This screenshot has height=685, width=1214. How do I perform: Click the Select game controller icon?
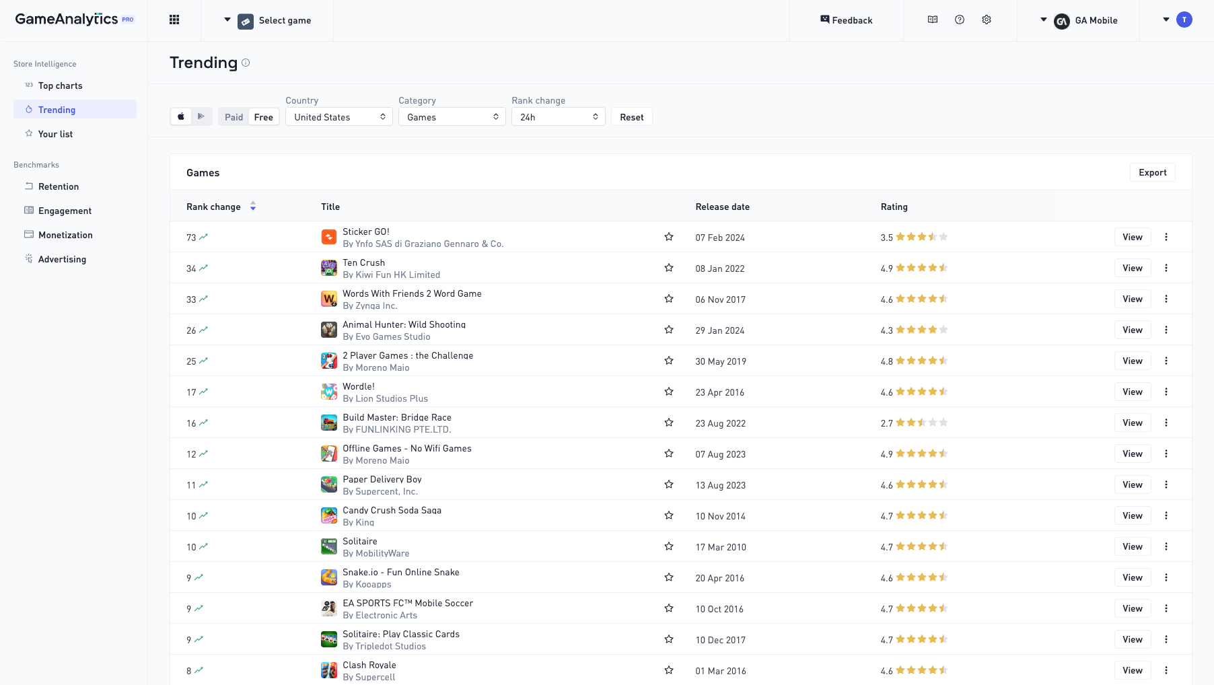pos(246,21)
